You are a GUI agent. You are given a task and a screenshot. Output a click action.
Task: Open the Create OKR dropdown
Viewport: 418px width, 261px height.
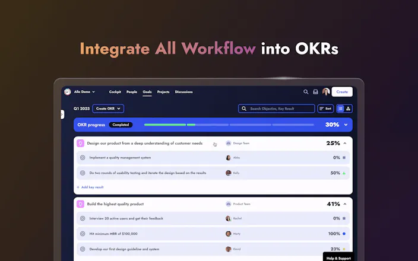108,109
